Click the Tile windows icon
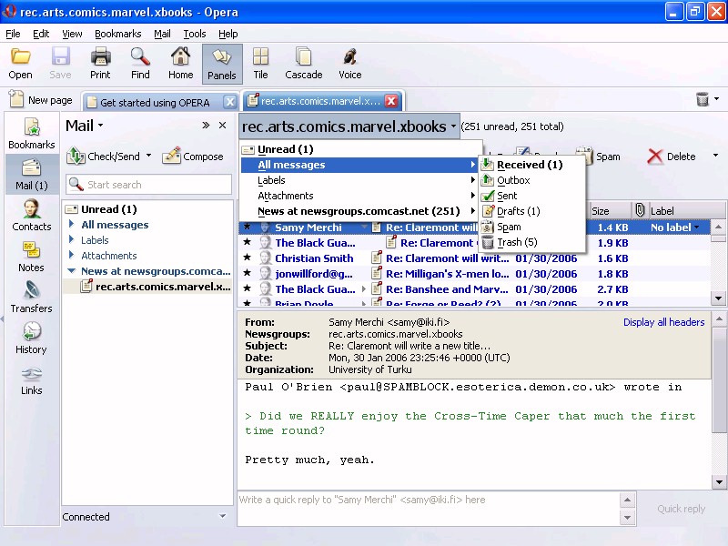 [260, 64]
